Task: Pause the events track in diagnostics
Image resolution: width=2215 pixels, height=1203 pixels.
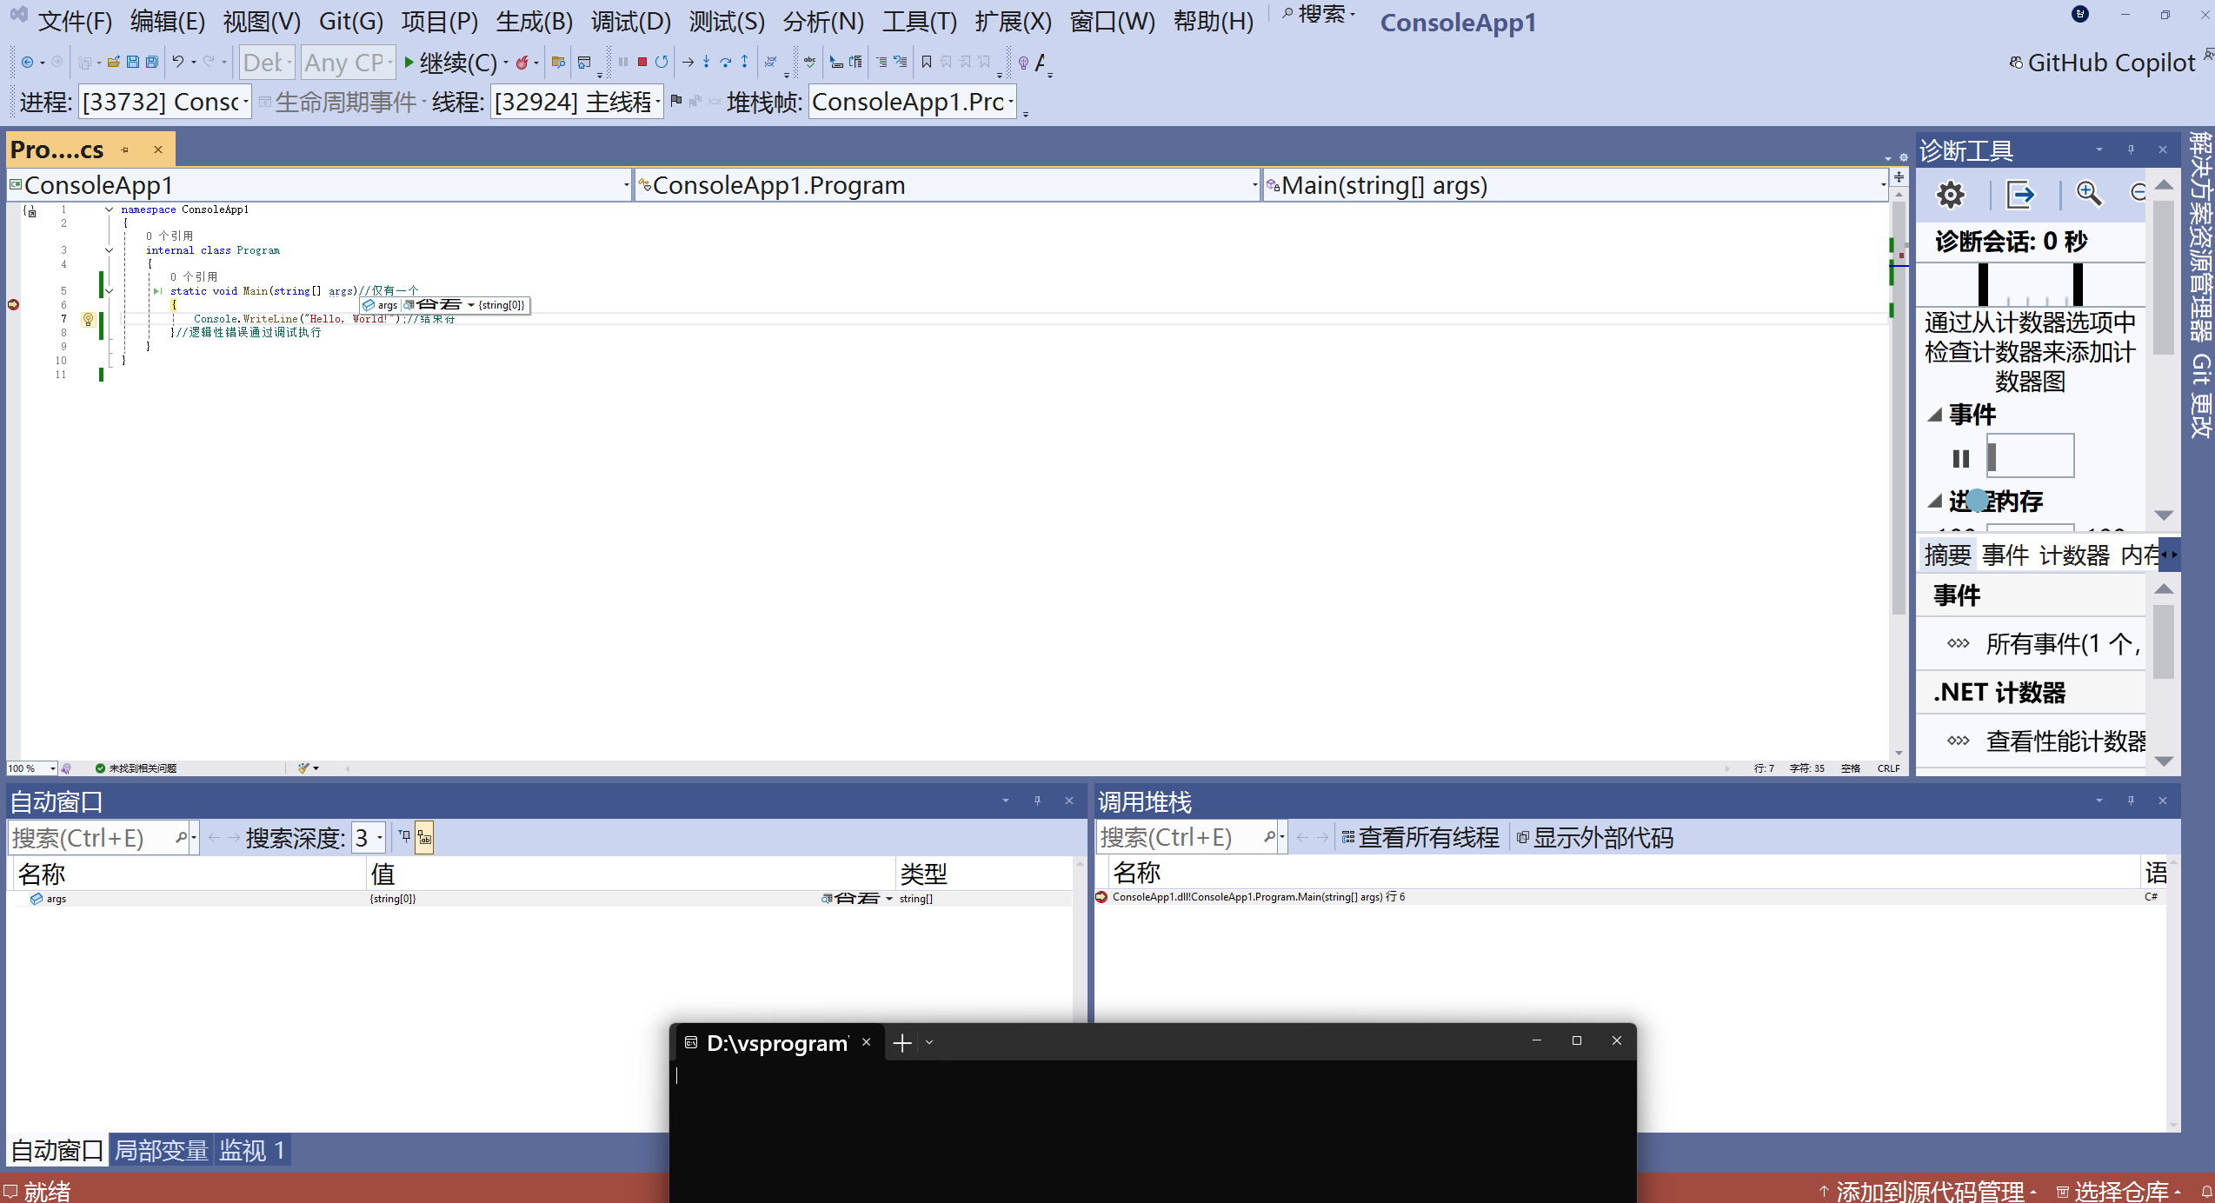Action: point(1960,458)
